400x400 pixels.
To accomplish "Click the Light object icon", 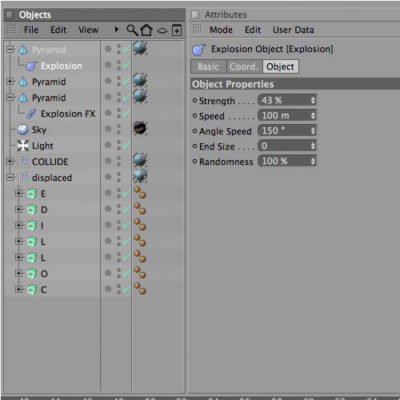I will (x=23, y=146).
